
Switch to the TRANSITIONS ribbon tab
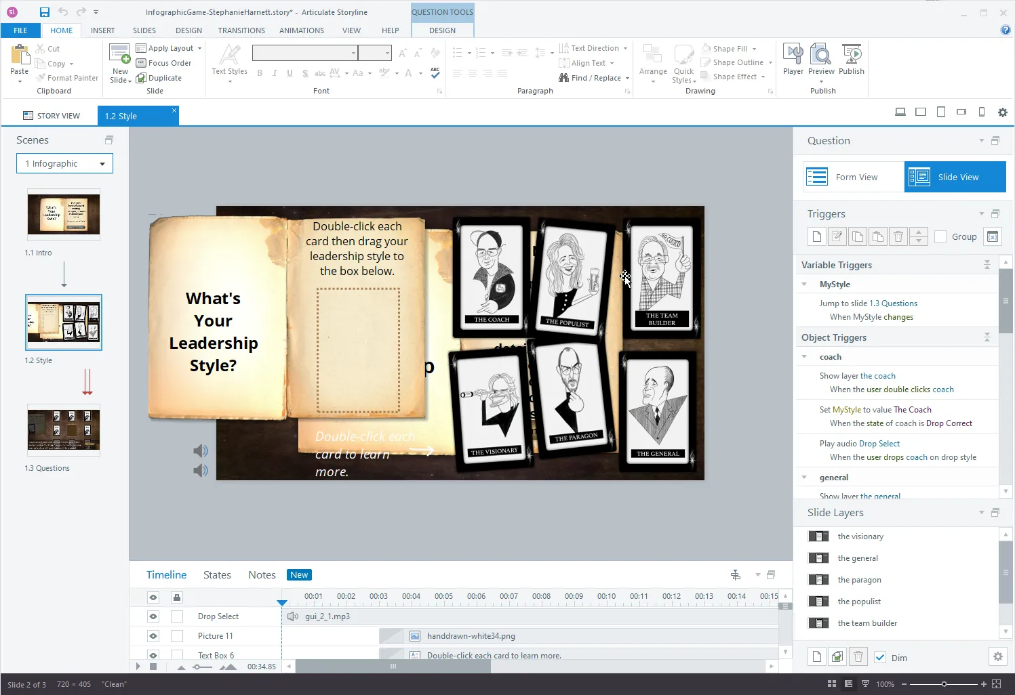coord(241,30)
